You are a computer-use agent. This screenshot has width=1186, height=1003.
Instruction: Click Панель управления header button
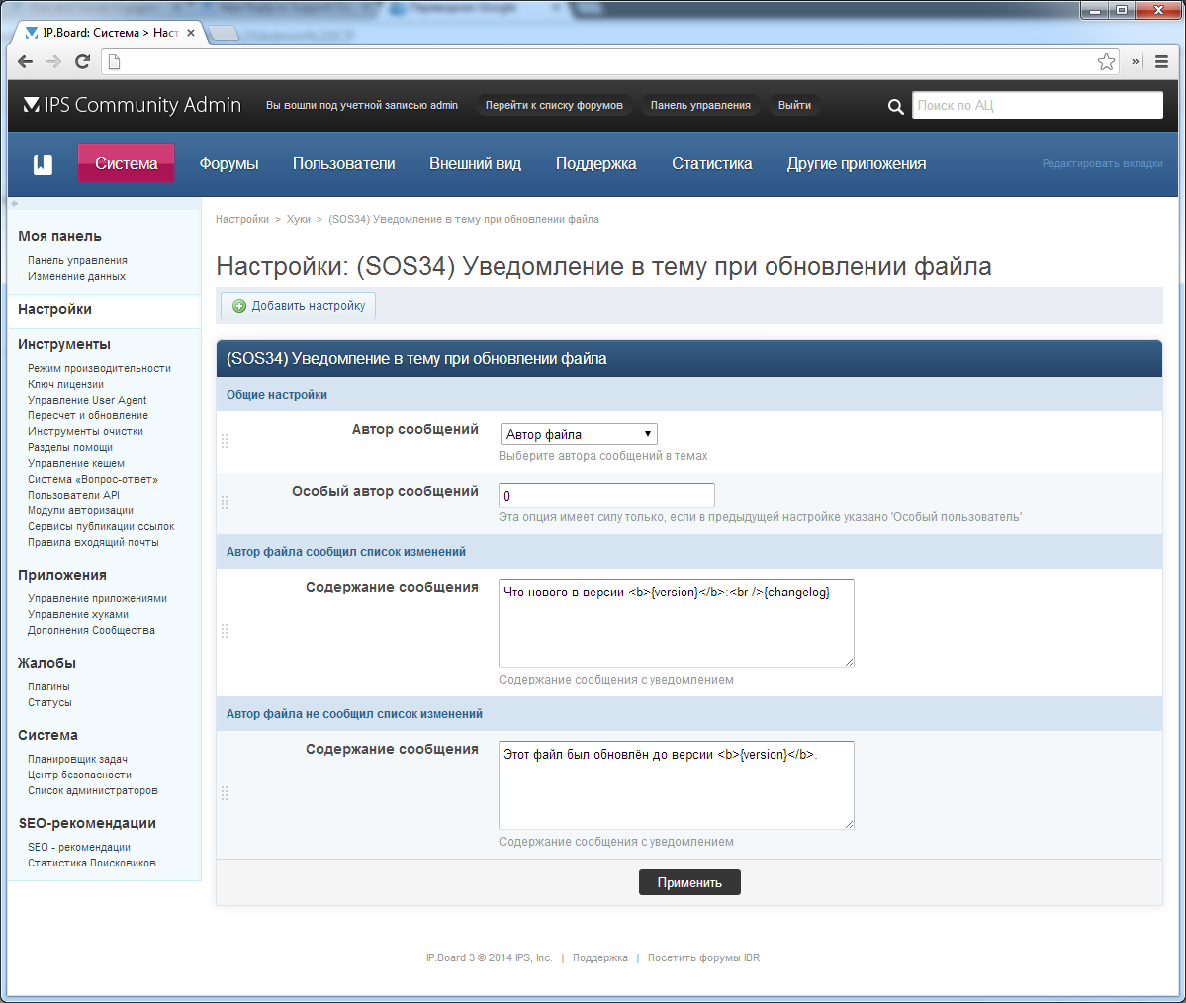(700, 105)
